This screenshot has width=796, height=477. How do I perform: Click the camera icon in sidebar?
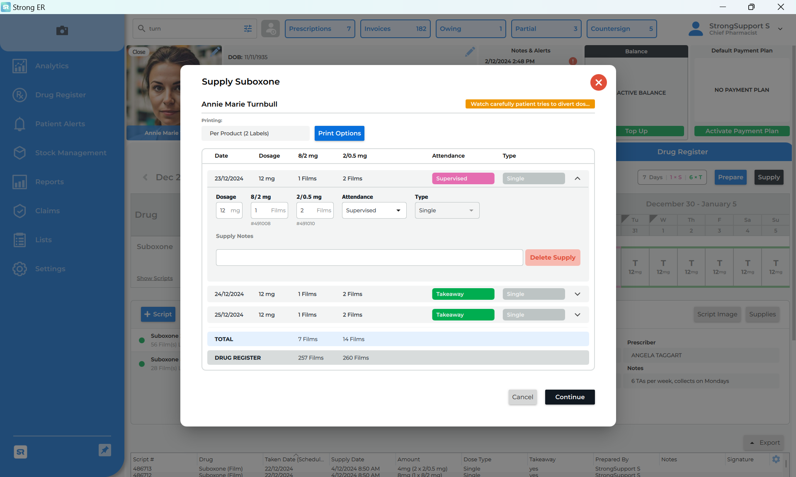[x=62, y=31]
